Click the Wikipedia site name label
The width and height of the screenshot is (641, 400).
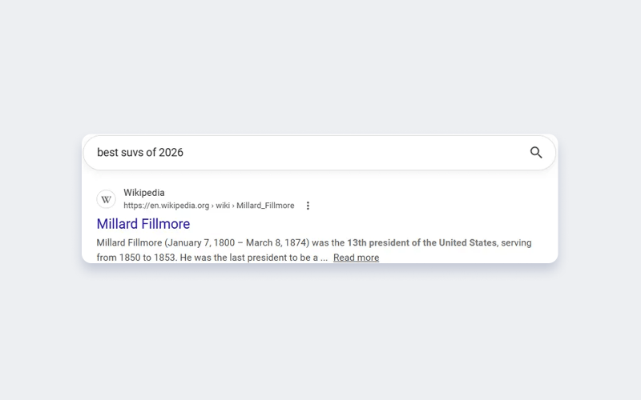144,193
